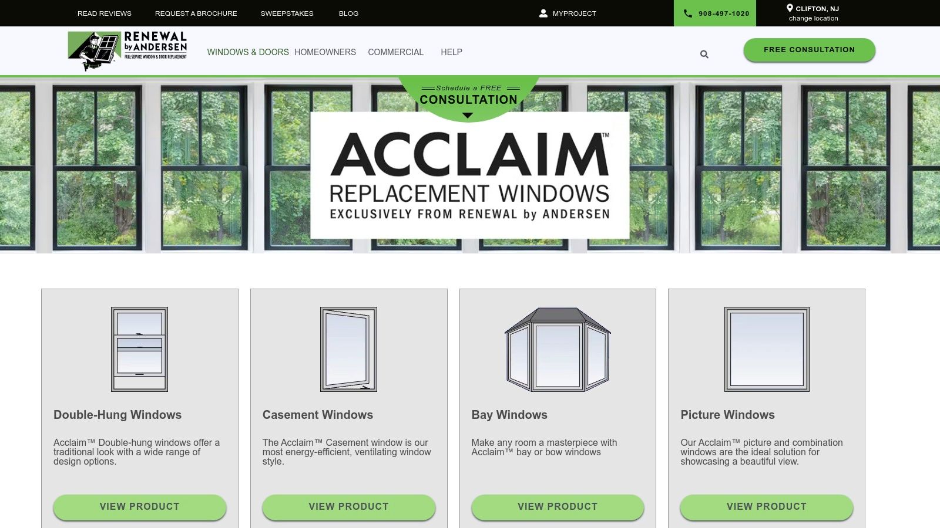940x528 pixels.
Task: Click the MyProject user icon
Action: click(543, 13)
